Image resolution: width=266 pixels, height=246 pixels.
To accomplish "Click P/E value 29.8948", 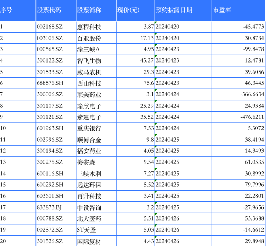I will click(239, 241).
